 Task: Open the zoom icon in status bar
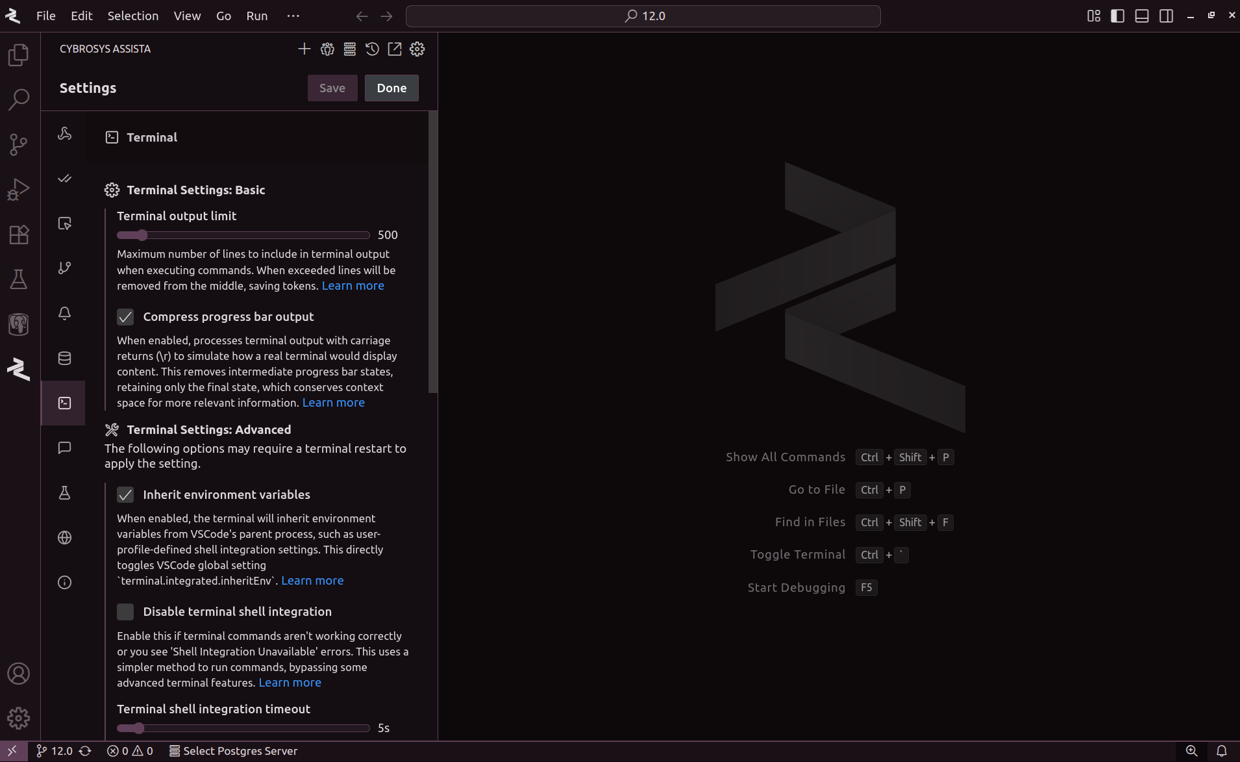coord(1191,751)
